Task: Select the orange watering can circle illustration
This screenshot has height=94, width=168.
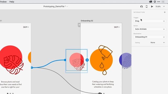Action: coord(101,60)
